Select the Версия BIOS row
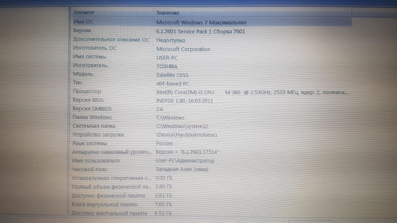Image resolution: width=397 pixels, height=223 pixels. 88,100
